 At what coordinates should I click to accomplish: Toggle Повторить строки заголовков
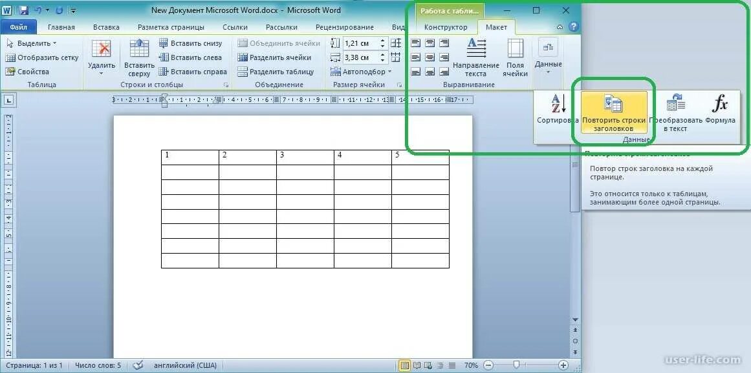[x=614, y=113]
